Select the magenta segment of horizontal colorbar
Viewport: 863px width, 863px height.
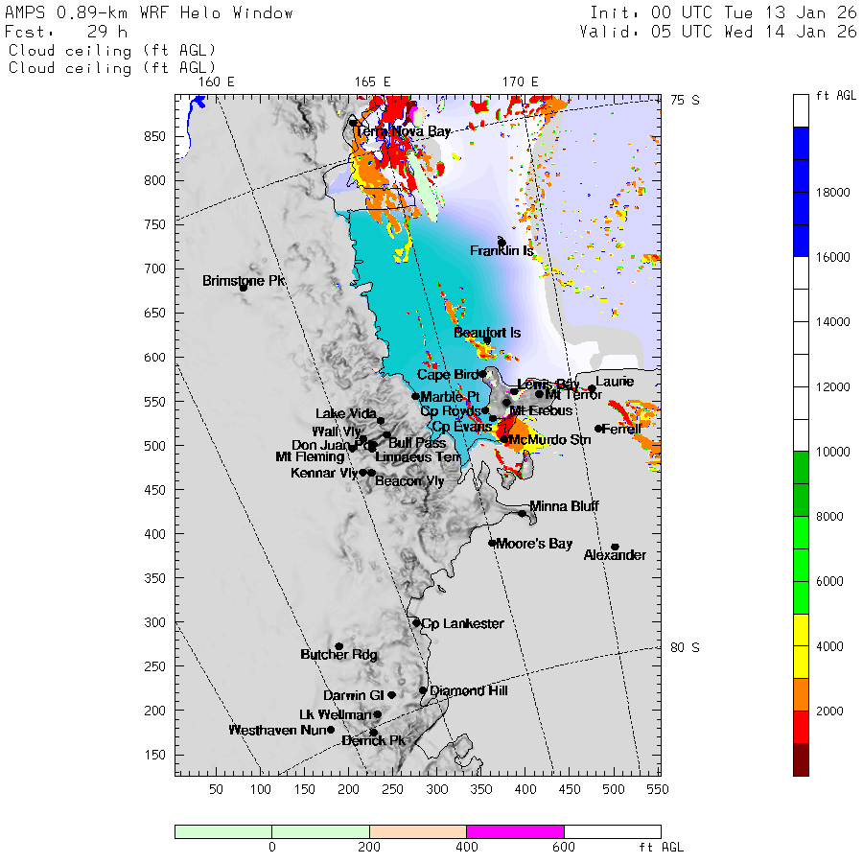[515, 831]
